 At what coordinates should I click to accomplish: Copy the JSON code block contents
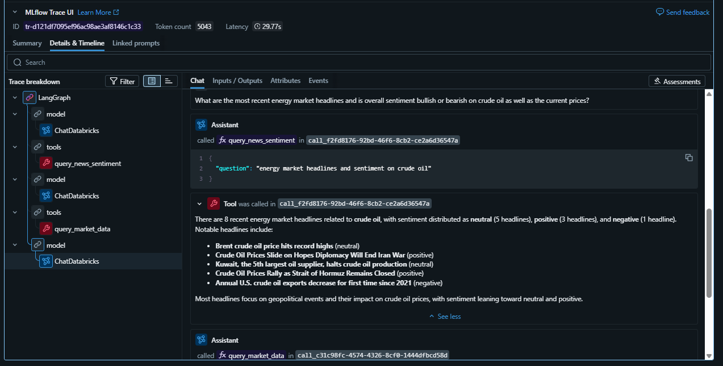(x=688, y=157)
